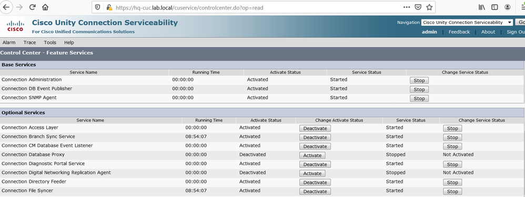Open the Tools menu
This screenshot has height=197, width=525.
click(x=50, y=42)
